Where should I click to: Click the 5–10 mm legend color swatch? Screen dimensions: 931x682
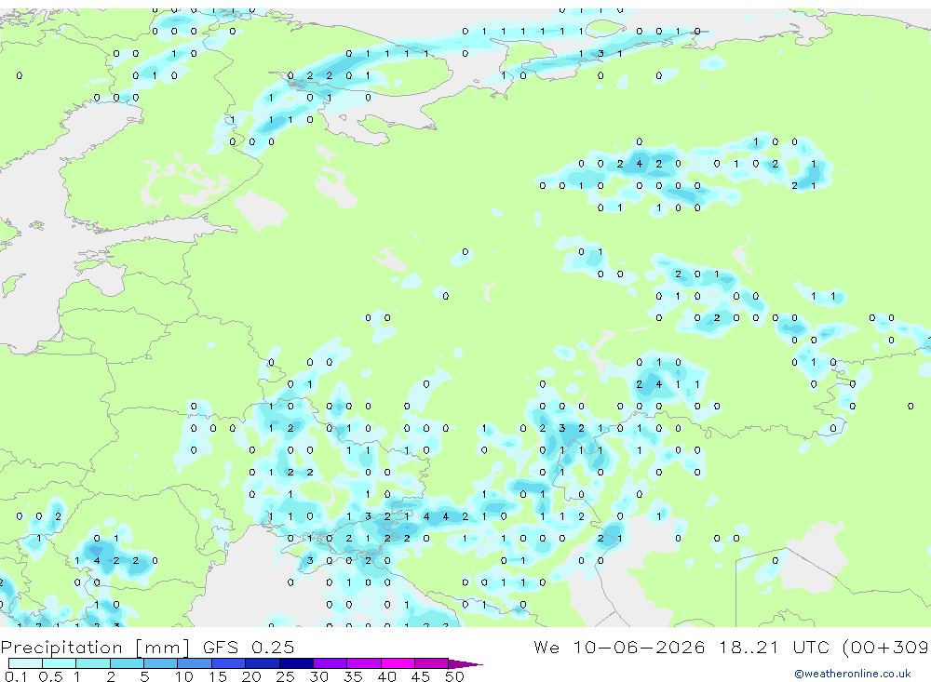161,663
